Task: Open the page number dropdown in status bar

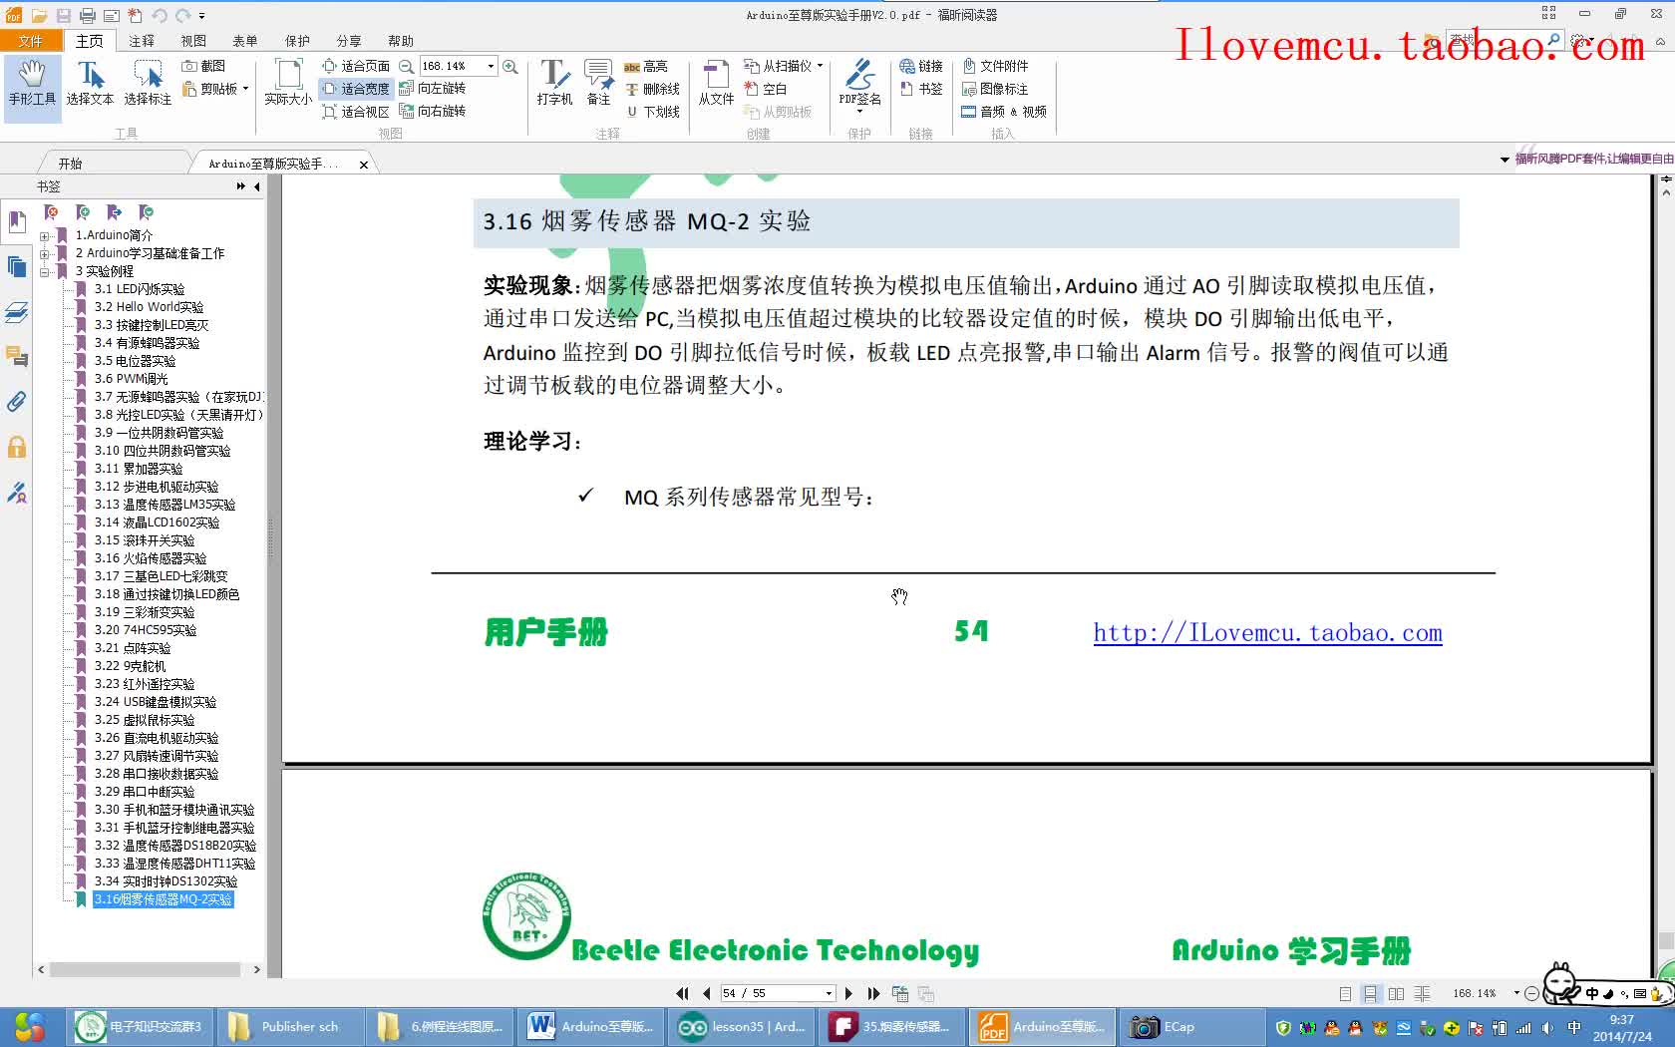Action: [x=829, y=993]
